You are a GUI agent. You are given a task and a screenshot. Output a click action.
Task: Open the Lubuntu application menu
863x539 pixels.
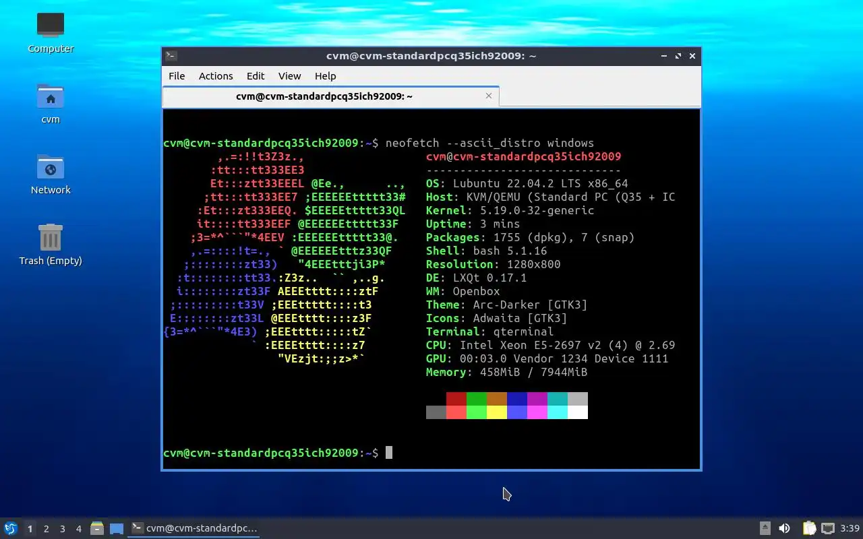10,528
